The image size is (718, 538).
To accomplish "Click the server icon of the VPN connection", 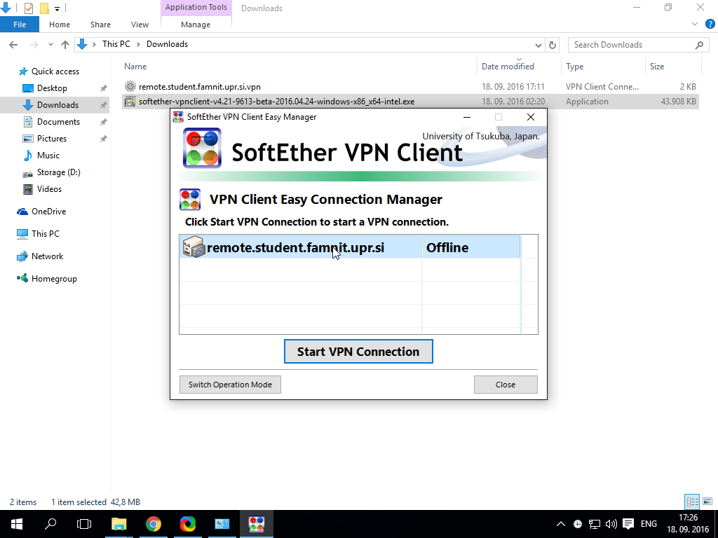I will point(194,247).
